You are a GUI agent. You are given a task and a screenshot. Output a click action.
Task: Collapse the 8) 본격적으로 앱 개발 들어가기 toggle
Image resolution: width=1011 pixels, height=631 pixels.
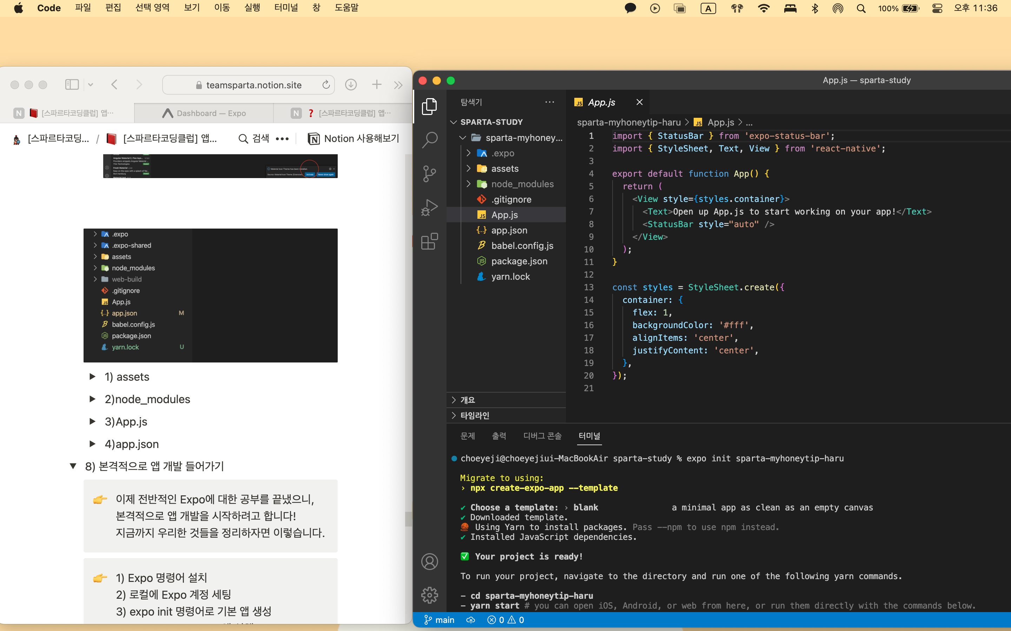[73, 466]
